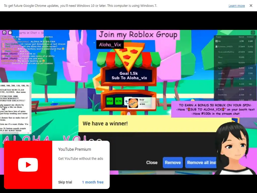This screenshot has height=193, width=257.
Task: Click the YouTube Premium heading text
Action: pyautogui.click(x=75, y=149)
